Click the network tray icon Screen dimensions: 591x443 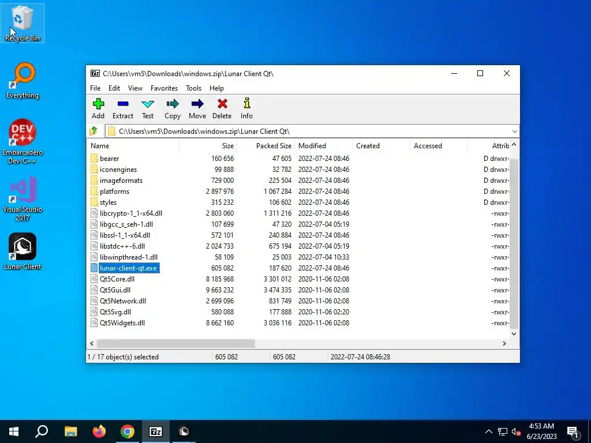[503, 431]
